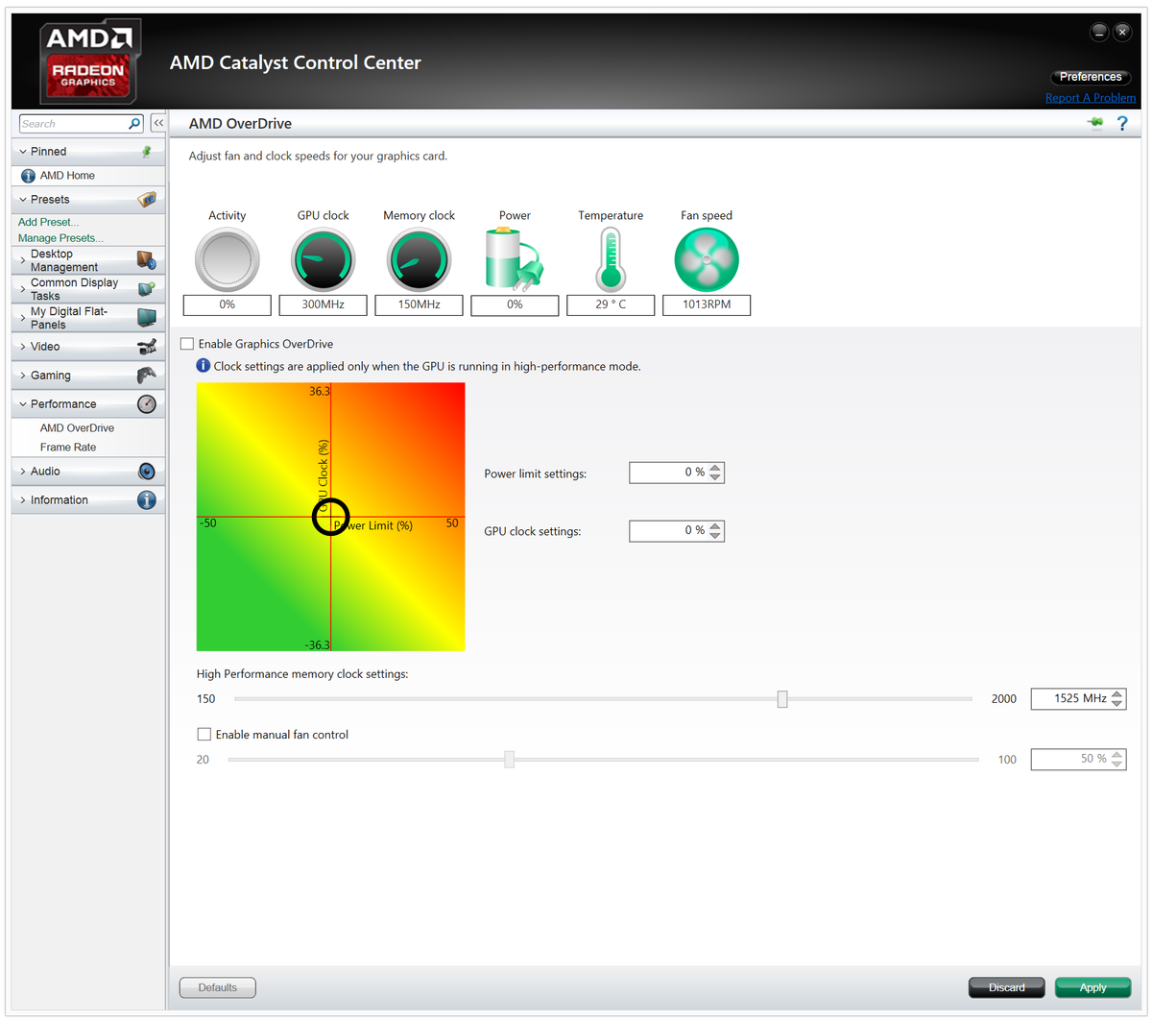Click the Audio speaker icon
This screenshot has width=1152, height=1020.
[x=146, y=471]
